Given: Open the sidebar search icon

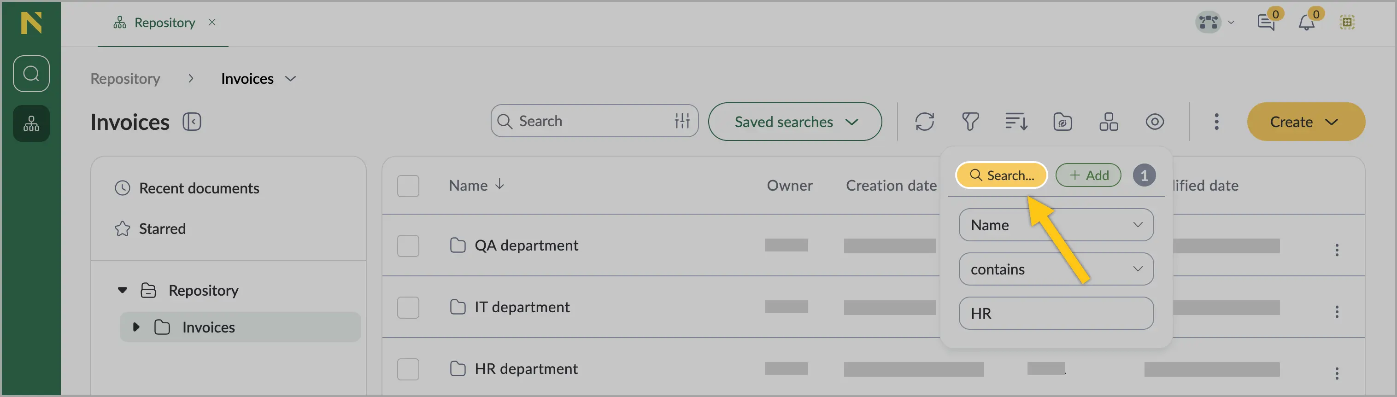Looking at the screenshot, I should (x=31, y=74).
